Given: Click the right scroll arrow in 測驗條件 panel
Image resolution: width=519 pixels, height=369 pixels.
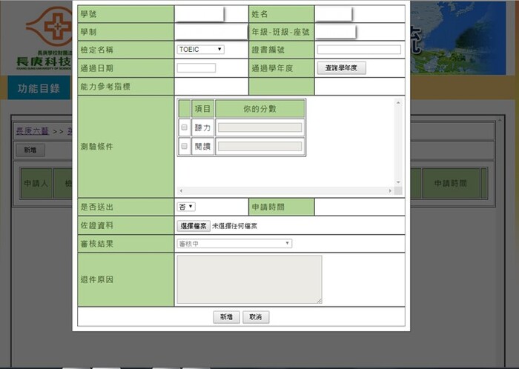Looking at the screenshot, I should (390, 191).
